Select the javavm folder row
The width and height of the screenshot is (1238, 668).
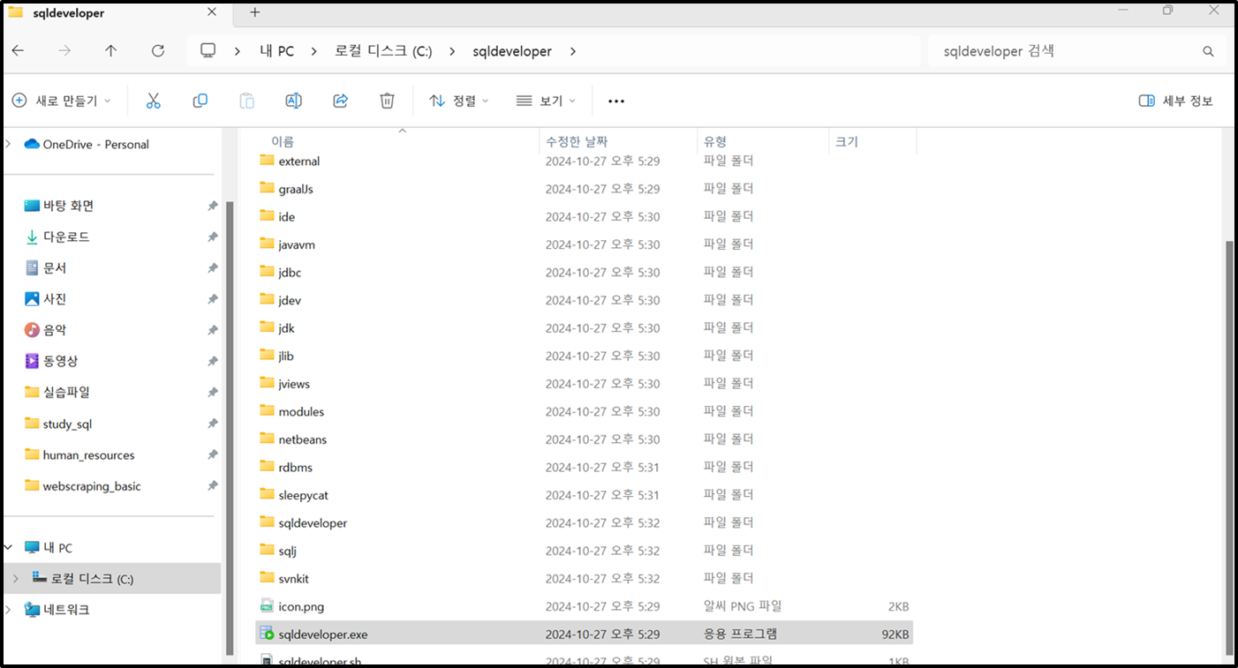585,244
